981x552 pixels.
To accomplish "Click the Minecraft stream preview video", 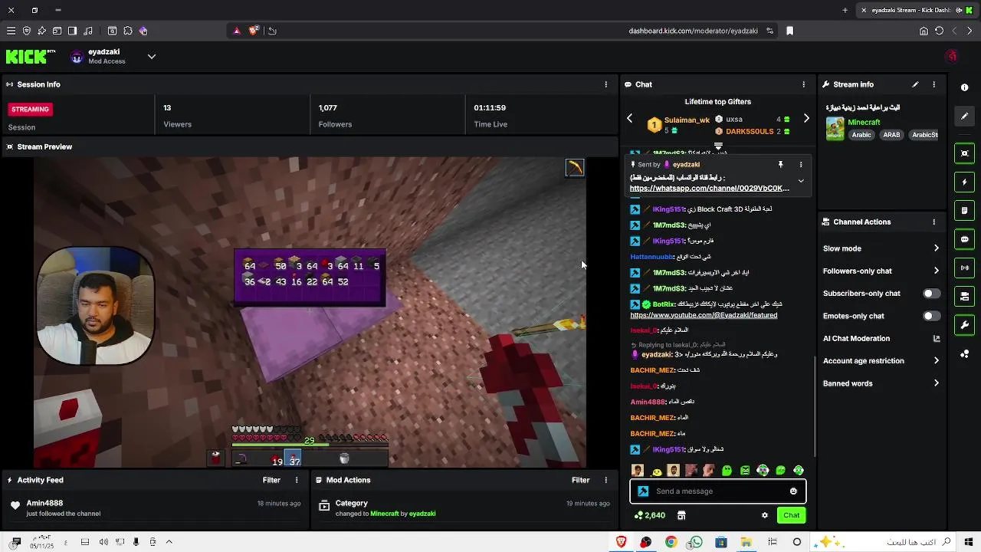I will coord(310,312).
